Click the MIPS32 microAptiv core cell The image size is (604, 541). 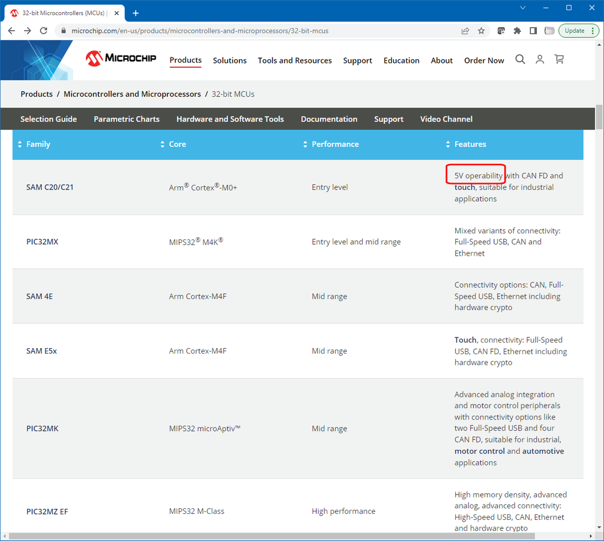[x=204, y=429]
